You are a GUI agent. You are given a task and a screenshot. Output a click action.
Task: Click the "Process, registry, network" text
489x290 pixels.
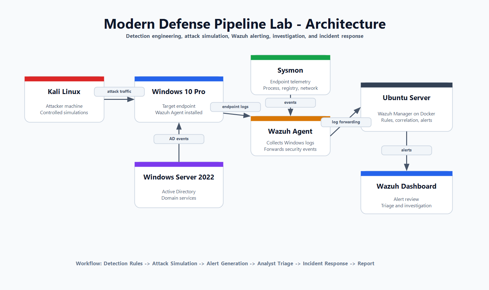pos(290,88)
